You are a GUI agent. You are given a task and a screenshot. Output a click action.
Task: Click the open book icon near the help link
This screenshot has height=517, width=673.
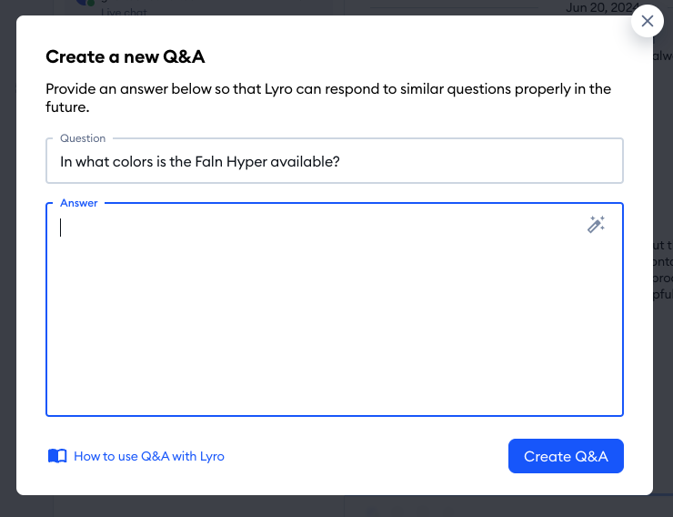tap(57, 456)
